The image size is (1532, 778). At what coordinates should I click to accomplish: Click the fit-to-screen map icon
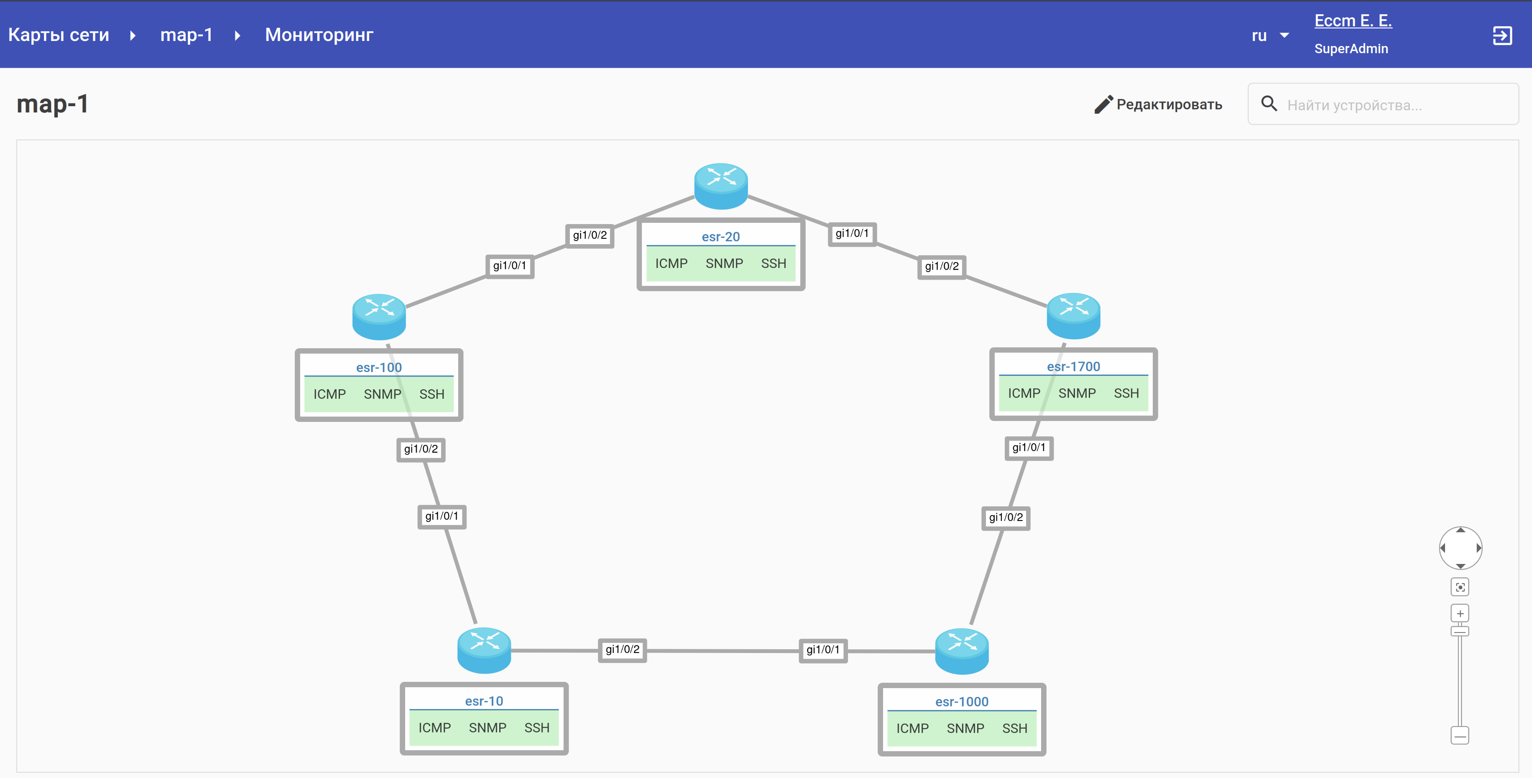click(x=1459, y=587)
